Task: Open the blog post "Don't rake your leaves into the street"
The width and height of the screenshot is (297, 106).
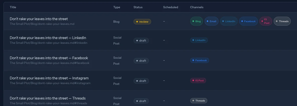Action: tap(39, 19)
